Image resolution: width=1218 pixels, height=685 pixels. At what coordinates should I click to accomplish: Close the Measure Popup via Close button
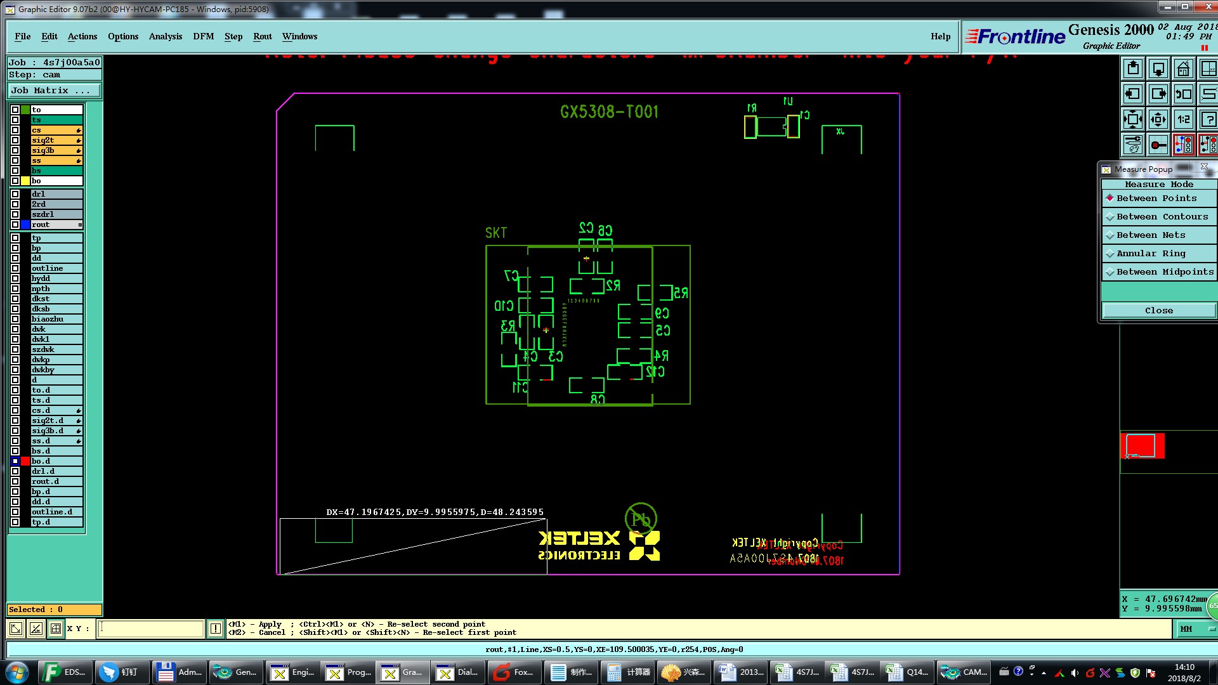(x=1158, y=310)
